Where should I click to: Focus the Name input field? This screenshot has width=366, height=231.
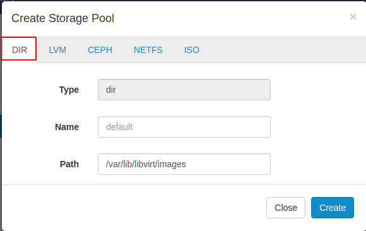coord(184,127)
